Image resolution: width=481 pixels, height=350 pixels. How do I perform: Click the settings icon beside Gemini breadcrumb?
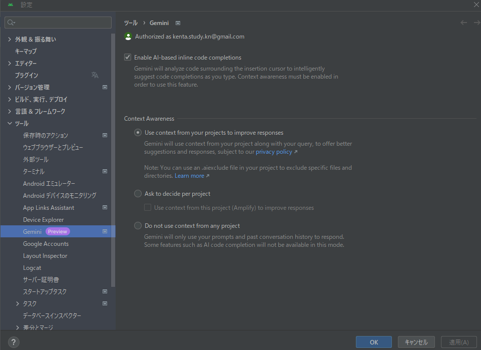pos(178,23)
